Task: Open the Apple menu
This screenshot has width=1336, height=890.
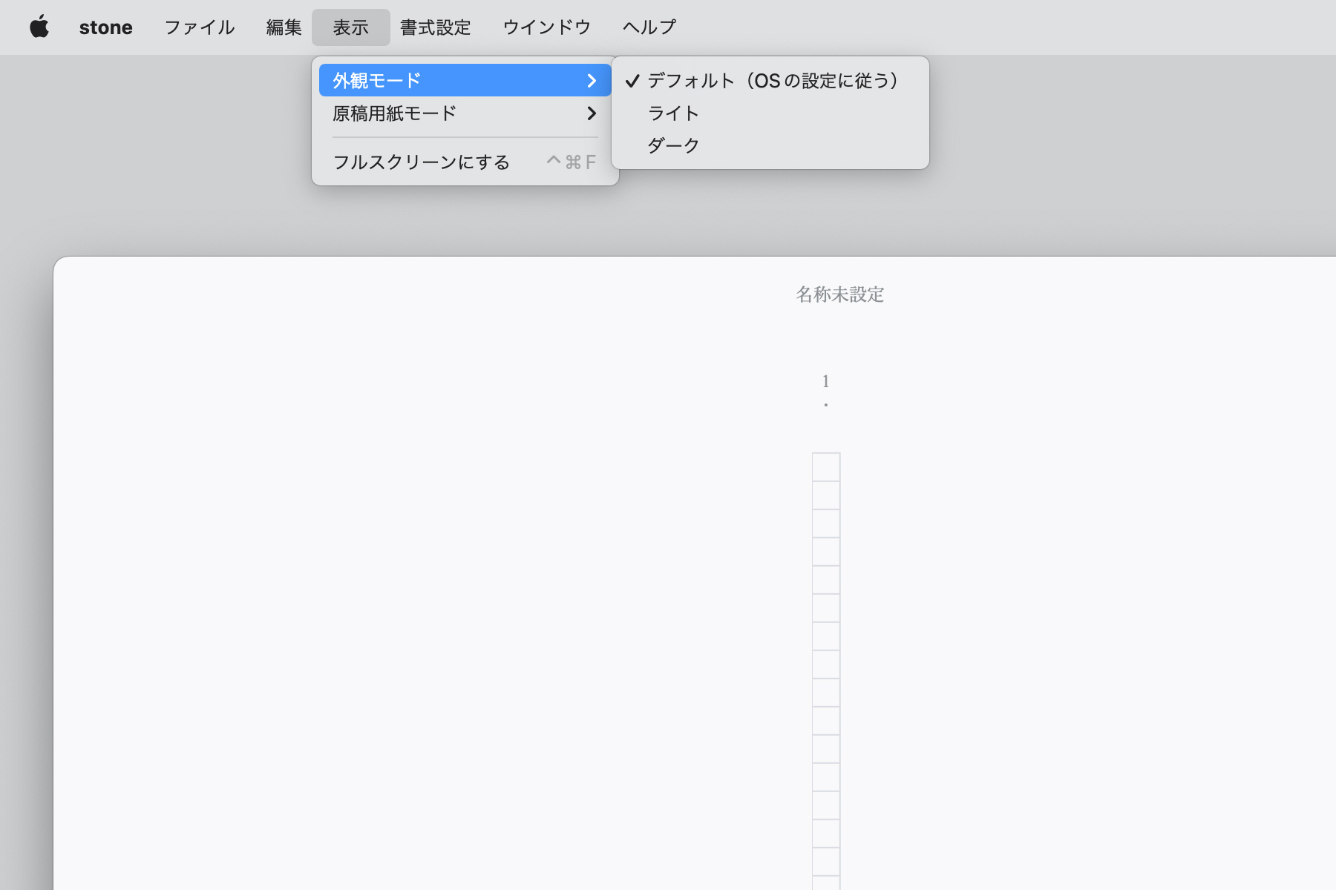Action: [39, 27]
